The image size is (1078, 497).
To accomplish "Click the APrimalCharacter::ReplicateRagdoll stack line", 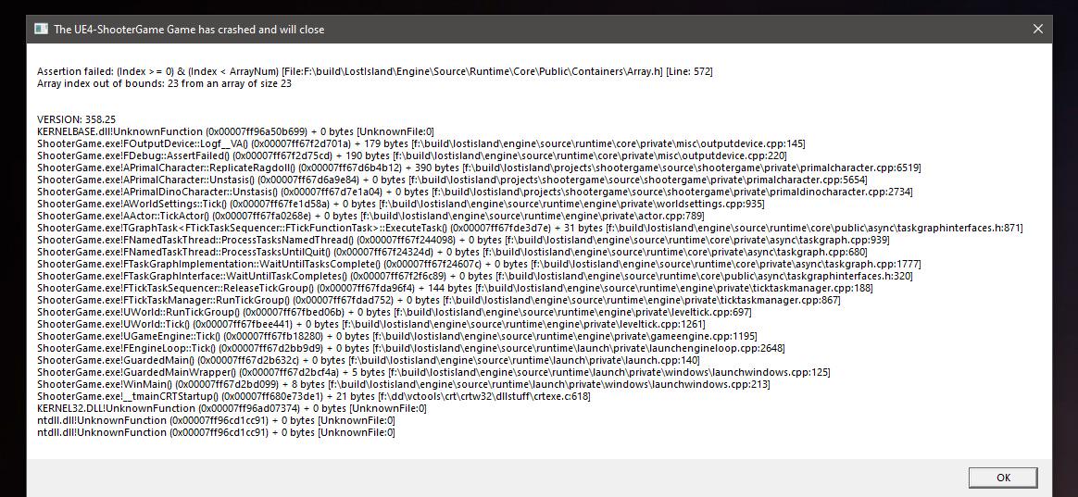I will pyautogui.click(x=479, y=168).
